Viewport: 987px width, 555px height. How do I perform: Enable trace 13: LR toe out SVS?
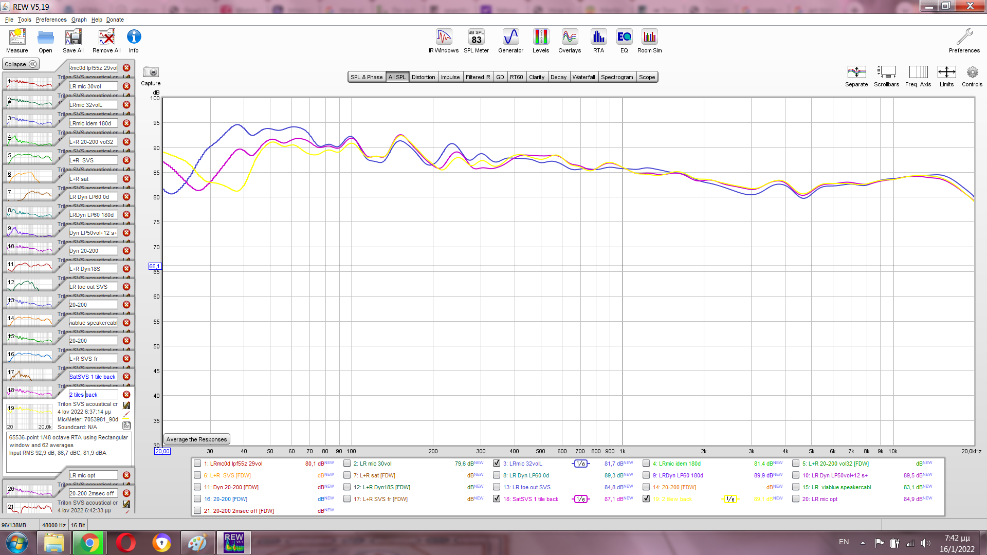pos(497,487)
